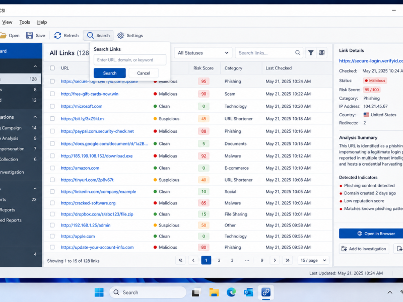Go to previous page arrow
This screenshot has height=302, width=403.
tap(193, 260)
